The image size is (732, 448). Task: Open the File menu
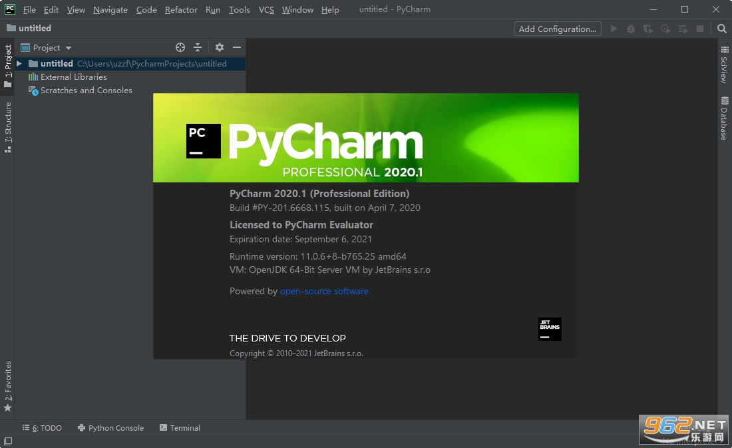(x=29, y=9)
